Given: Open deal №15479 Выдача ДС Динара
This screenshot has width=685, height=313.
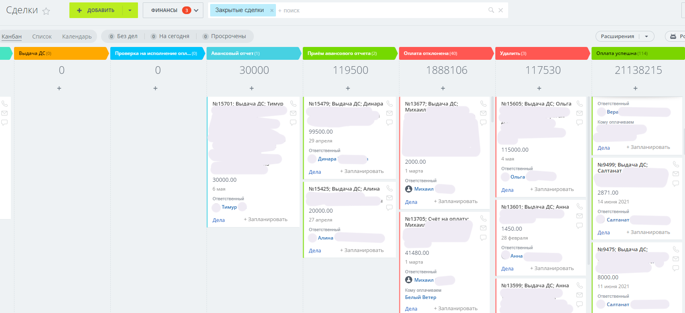Looking at the screenshot, I should tap(346, 104).
